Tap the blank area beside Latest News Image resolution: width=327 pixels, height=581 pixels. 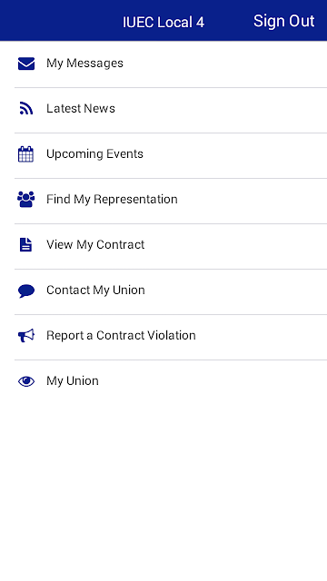coord(223,110)
